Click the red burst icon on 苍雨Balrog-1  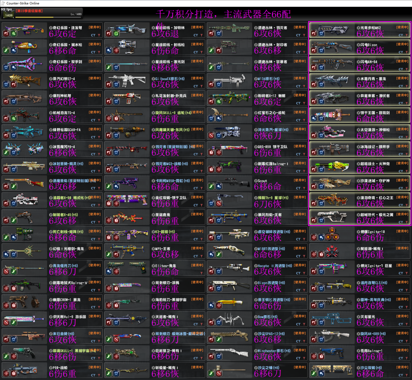(322, 356)
